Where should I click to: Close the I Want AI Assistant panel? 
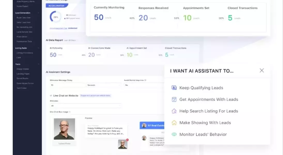coord(262,71)
